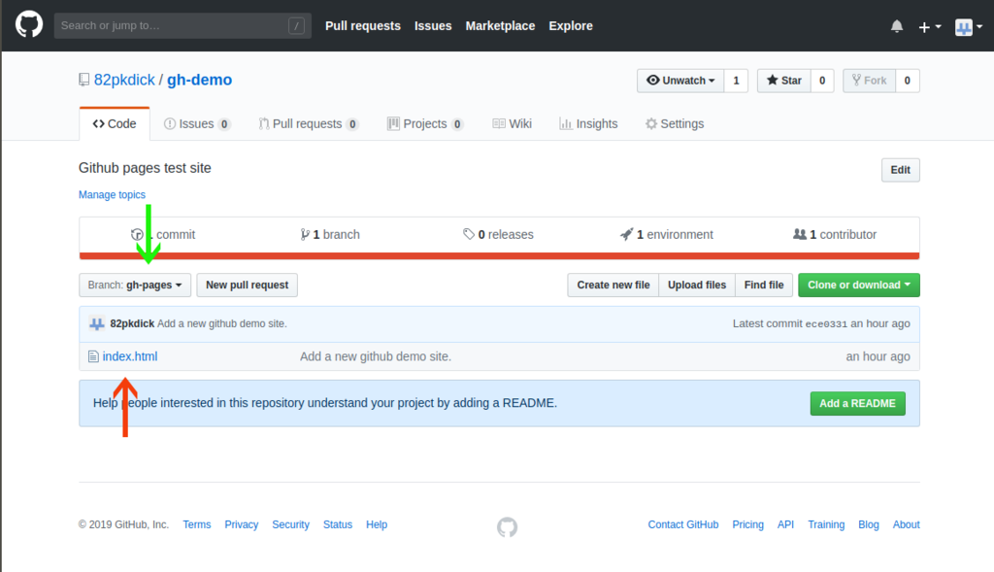This screenshot has height=572, width=994.
Task: Open the gh-demo repository link
Action: pyautogui.click(x=199, y=80)
